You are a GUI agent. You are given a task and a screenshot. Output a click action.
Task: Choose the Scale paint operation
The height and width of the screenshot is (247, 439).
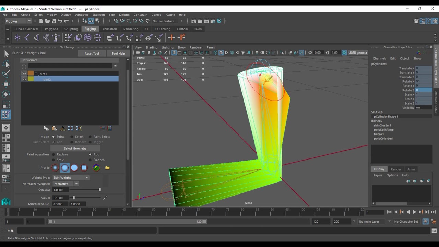[x=54, y=160]
